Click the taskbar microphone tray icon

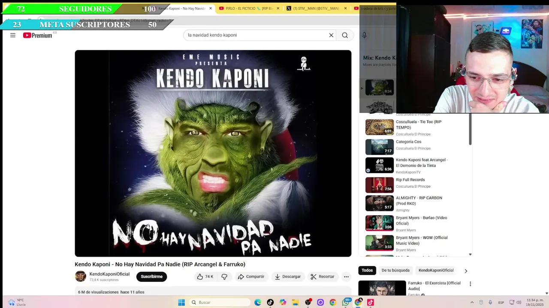click(x=490, y=302)
